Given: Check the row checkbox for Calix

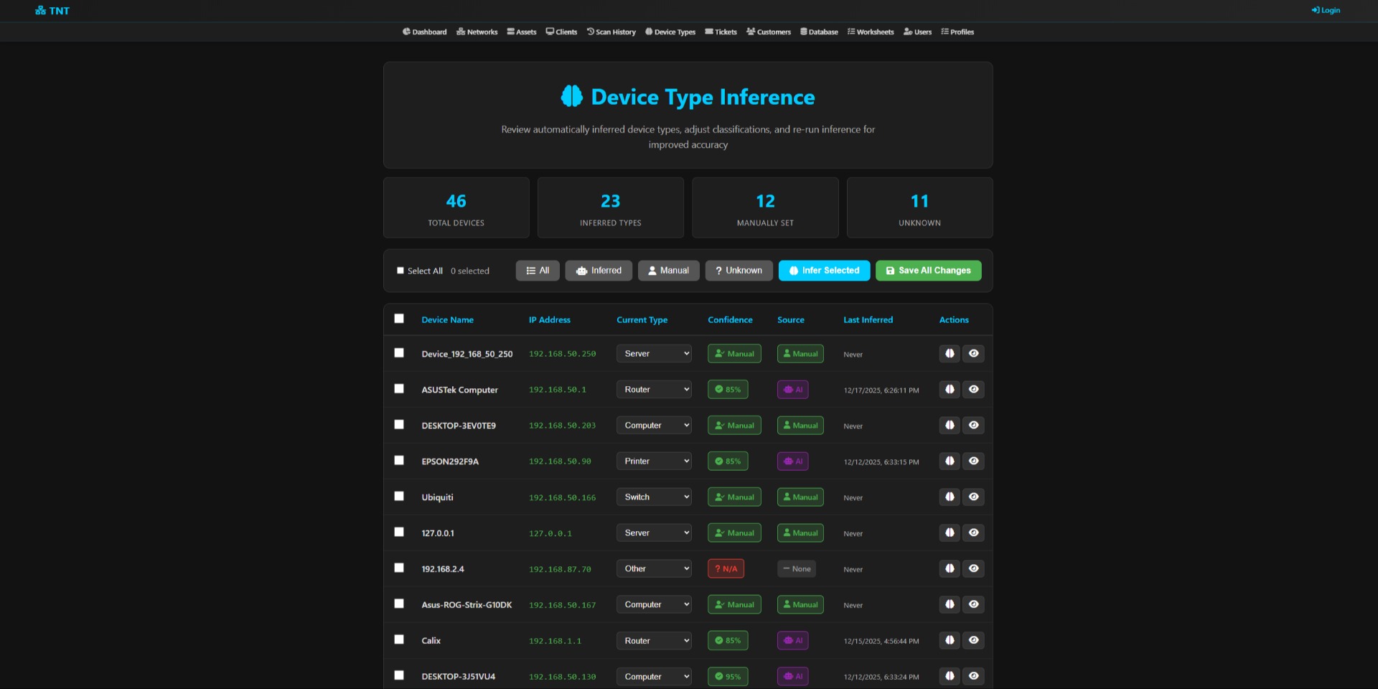Looking at the screenshot, I should [x=400, y=639].
